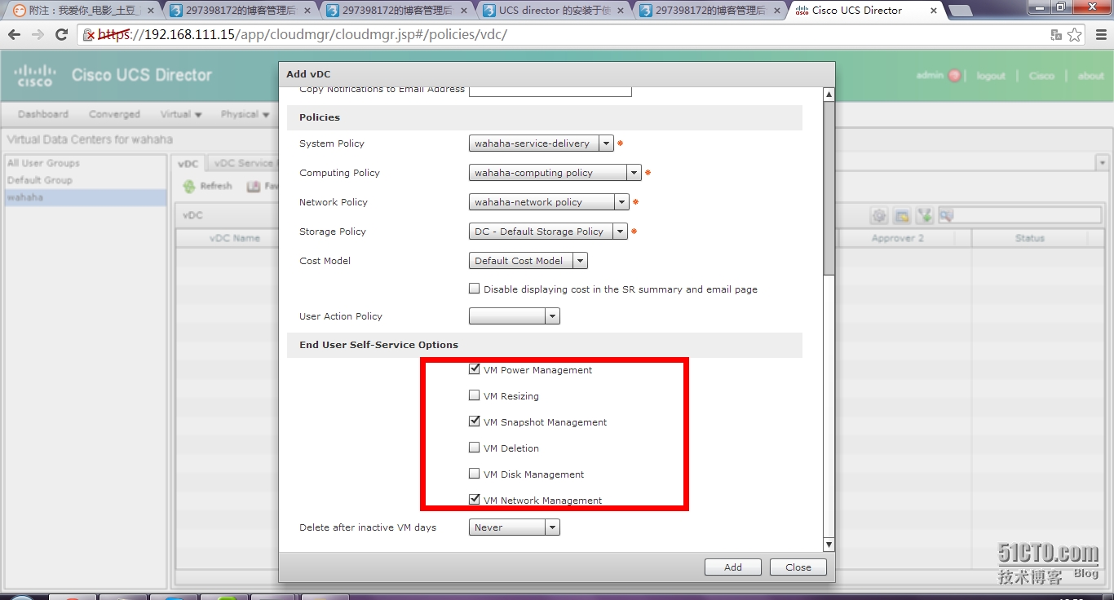
Task: Click the insecure SSL warning icon
Action: click(x=89, y=35)
